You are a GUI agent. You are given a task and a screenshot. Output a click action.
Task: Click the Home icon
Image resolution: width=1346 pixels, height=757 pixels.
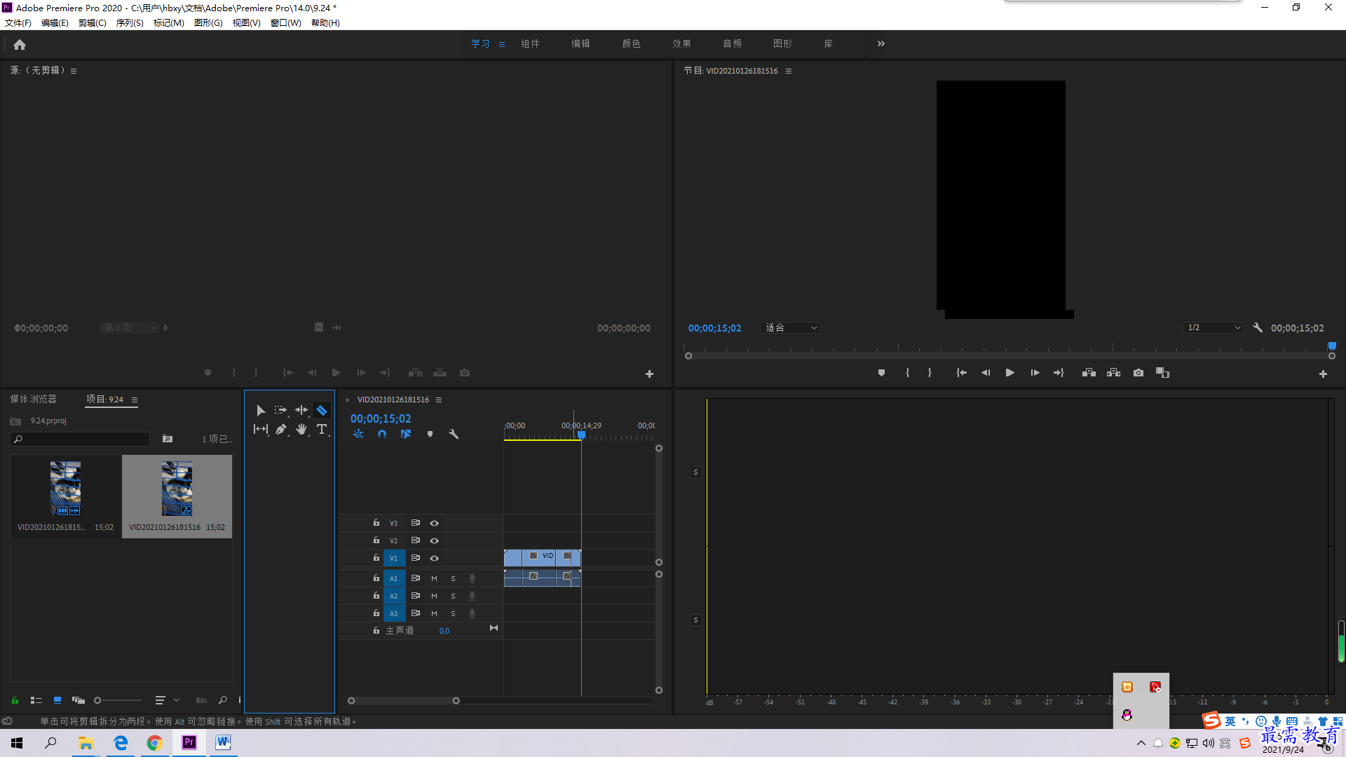point(20,44)
